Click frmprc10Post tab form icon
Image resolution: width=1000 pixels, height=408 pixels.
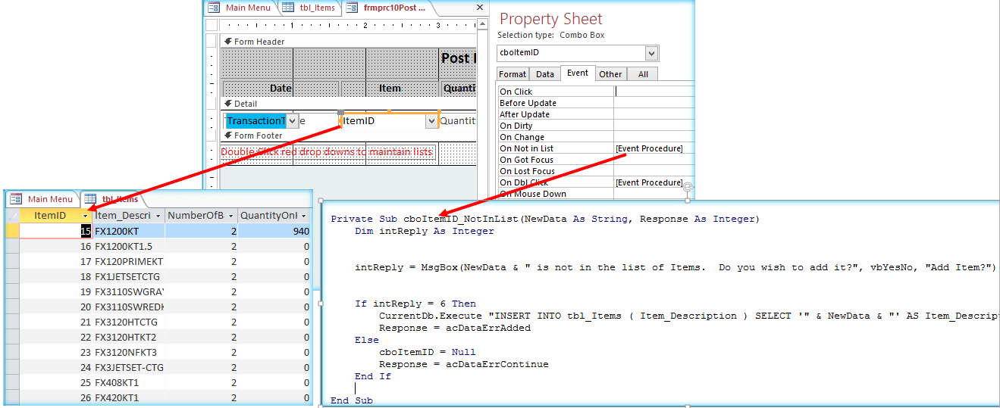tap(352, 8)
